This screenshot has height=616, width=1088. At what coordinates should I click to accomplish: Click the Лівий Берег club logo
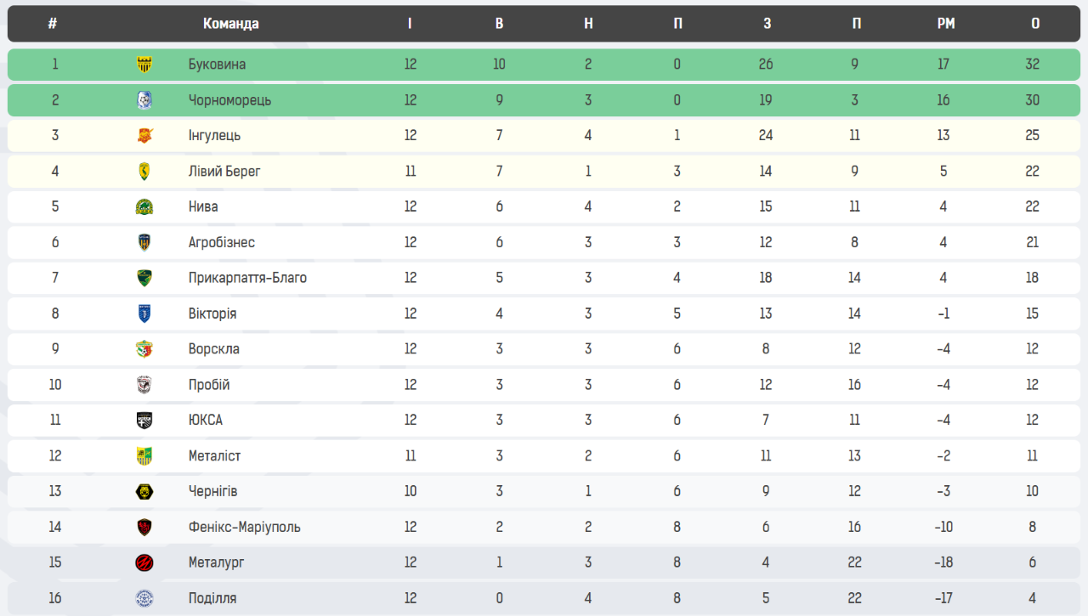144,172
